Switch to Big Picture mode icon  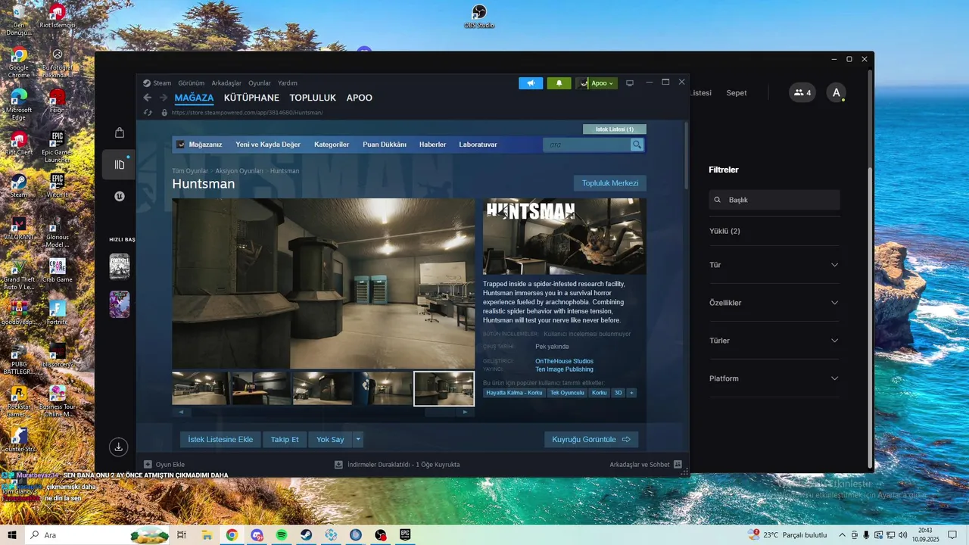[x=629, y=83]
